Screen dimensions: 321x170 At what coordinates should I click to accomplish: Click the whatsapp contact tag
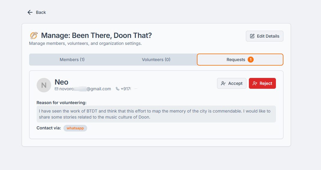click(x=75, y=128)
